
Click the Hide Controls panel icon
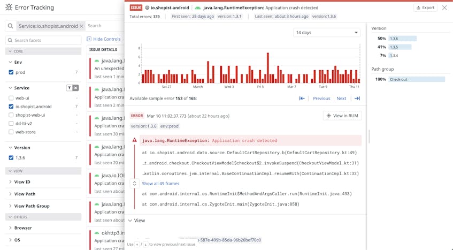[89, 39]
